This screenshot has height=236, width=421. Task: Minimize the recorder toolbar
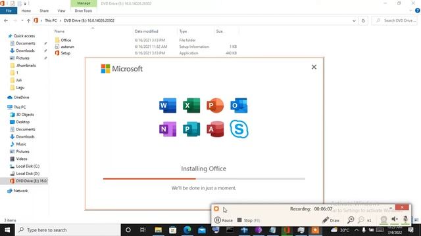(391, 208)
